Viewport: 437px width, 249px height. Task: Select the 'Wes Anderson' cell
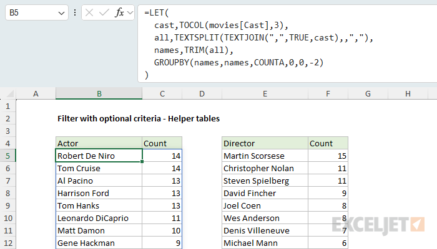pos(265,218)
